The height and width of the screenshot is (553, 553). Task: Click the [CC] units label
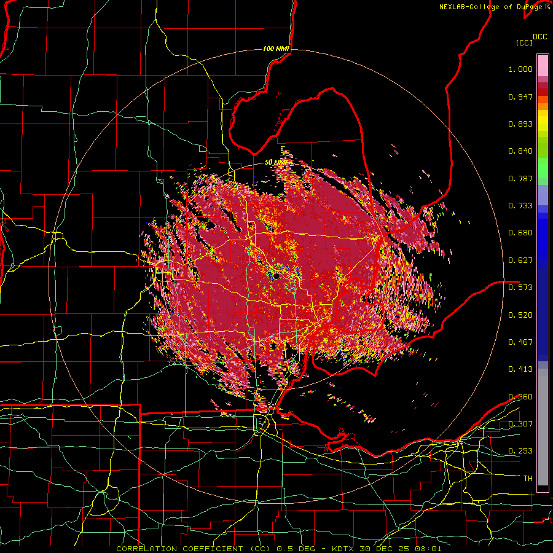click(524, 42)
